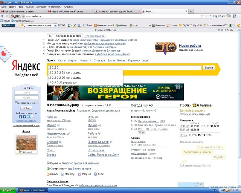Reload the page with the refresh icon
Viewport: 241px width, 193px height.
coord(210,16)
